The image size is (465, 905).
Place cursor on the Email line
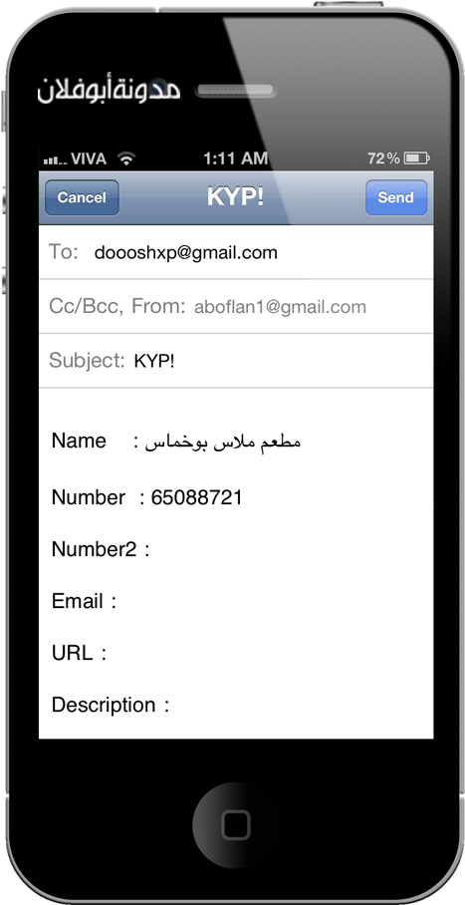click(236, 601)
